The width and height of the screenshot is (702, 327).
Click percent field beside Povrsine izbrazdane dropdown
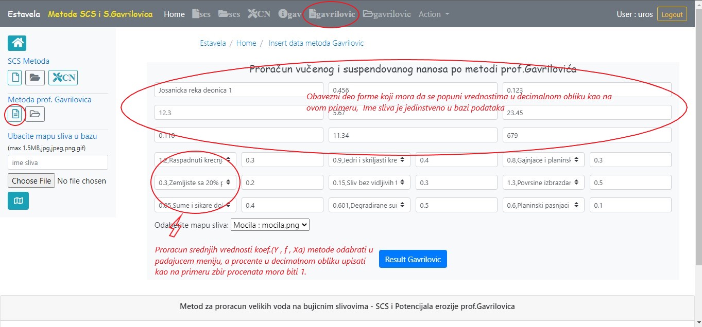(x=631, y=183)
